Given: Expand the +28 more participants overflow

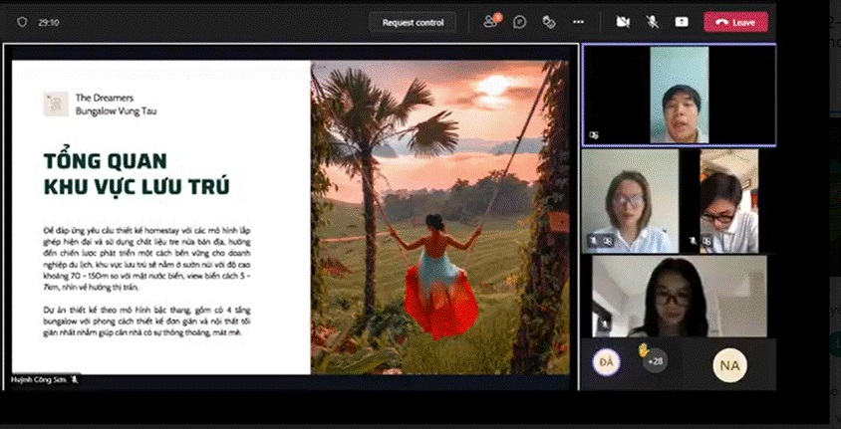Looking at the screenshot, I should (654, 361).
